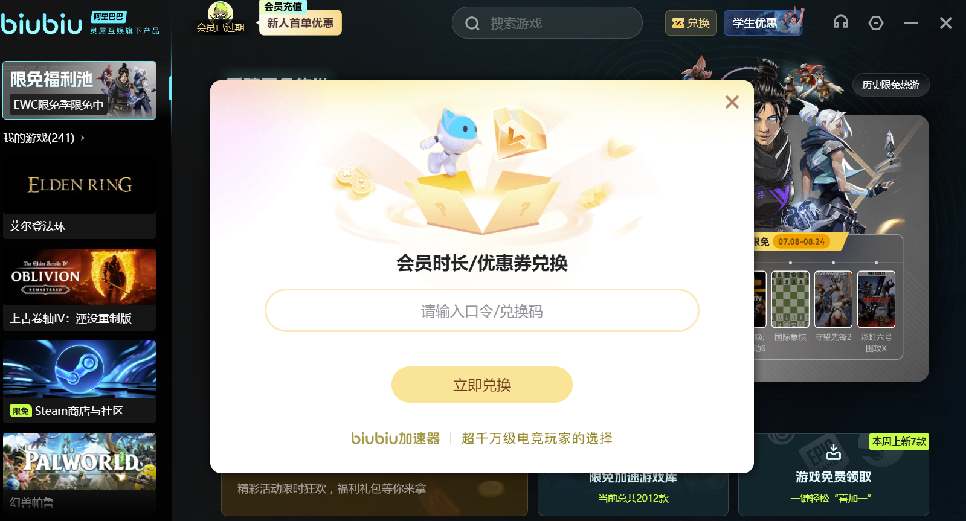Open the 兑换 redeem ticket button
This screenshot has height=521, width=966.
[691, 23]
